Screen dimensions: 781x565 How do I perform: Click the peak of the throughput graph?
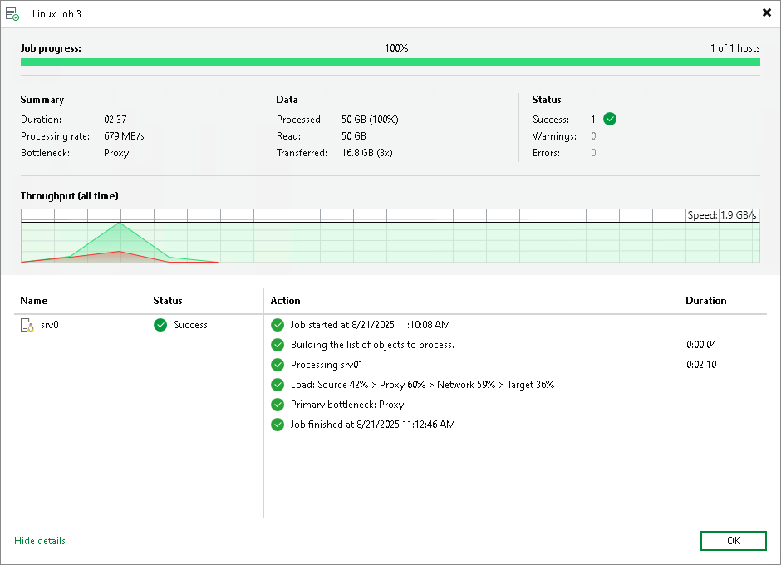coord(120,223)
